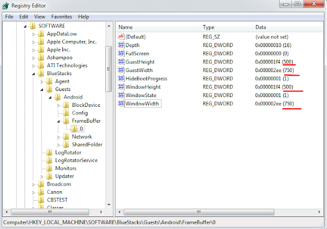This screenshot has width=327, height=229.
Task: Expand the AppDataLow key
Action: click(x=33, y=34)
